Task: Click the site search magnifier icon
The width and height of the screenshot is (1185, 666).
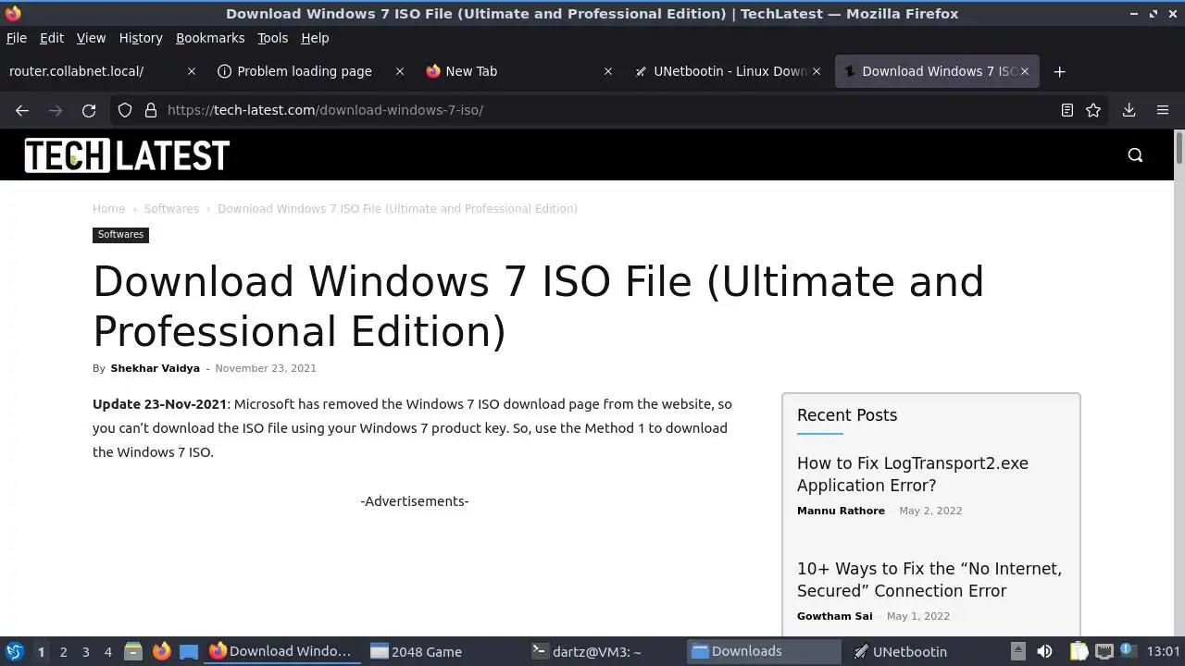Action: [1136, 155]
